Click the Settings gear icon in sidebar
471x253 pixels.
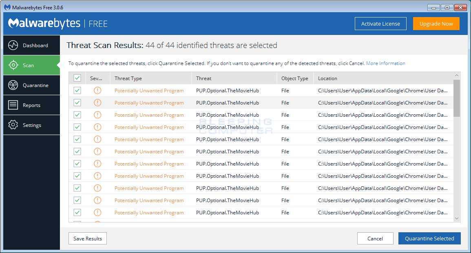click(13, 125)
